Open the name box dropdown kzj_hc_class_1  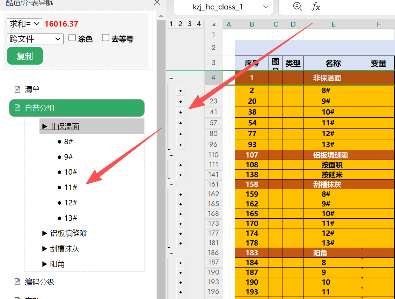pyautogui.click(x=266, y=7)
